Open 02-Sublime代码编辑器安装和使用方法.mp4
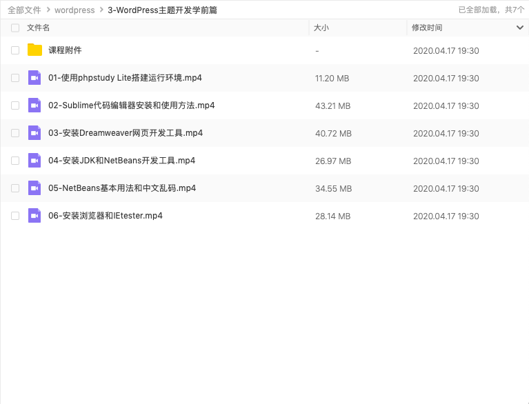 point(132,105)
